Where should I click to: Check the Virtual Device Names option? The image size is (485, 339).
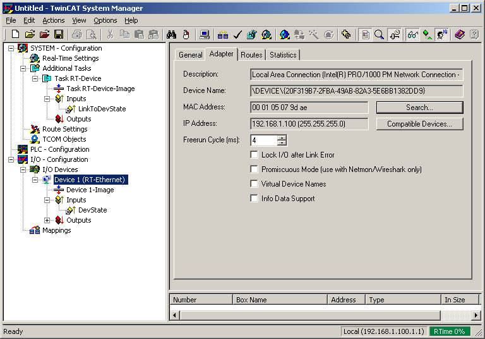click(x=254, y=184)
